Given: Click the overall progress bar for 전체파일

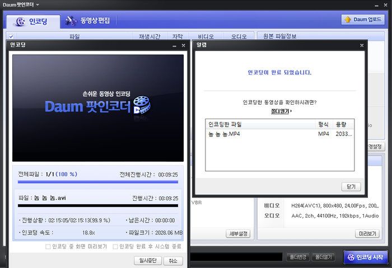Looking at the screenshot, I should point(98,182).
